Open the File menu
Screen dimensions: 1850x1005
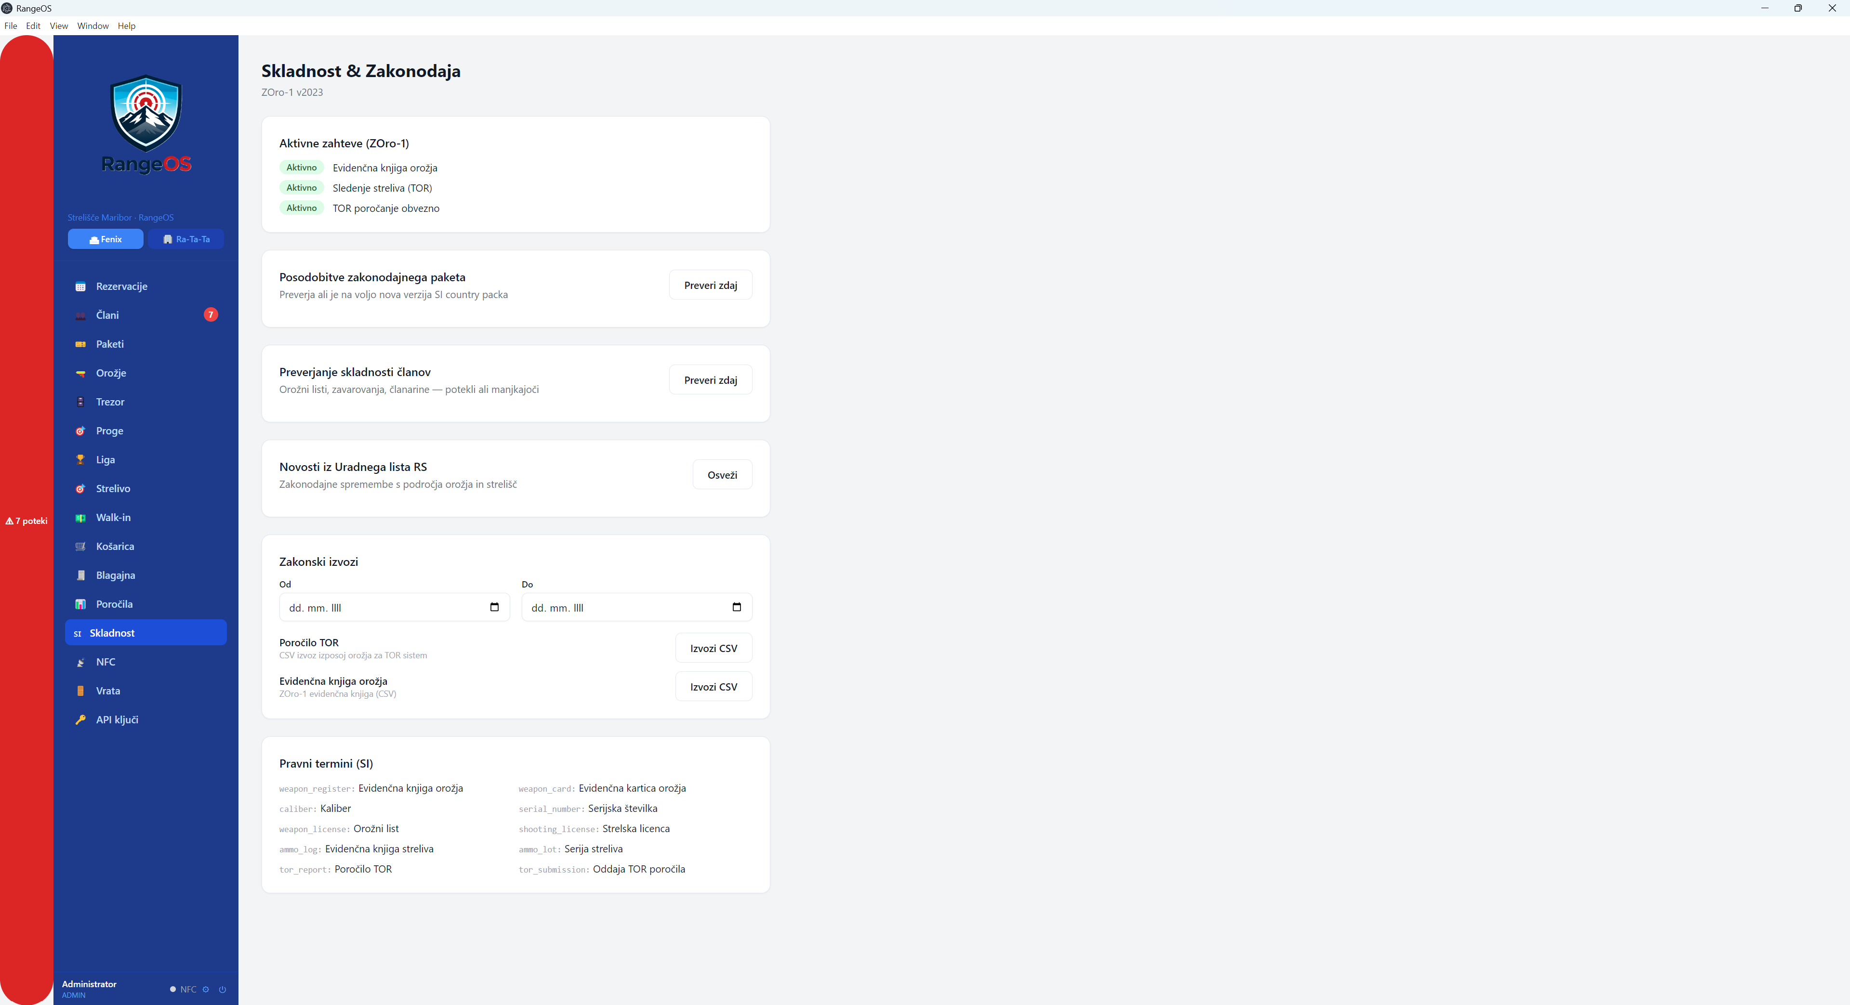click(x=11, y=26)
